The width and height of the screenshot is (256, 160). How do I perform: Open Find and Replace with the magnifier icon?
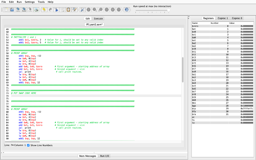[x=74, y=9]
